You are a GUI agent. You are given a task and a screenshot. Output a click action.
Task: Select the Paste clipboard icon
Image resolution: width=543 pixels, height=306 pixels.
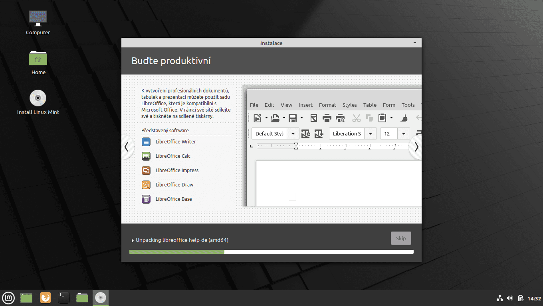click(382, 118)
